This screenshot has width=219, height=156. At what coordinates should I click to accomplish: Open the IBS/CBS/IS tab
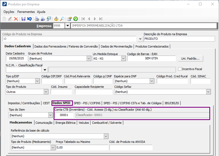pyautogui.click(x=172, y=103)
